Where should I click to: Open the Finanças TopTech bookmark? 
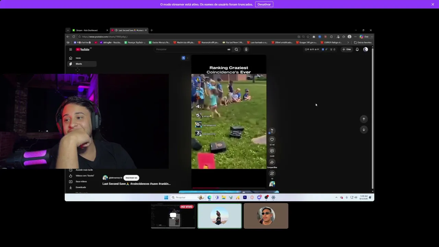pyautogui.click(x=135, y=43)
